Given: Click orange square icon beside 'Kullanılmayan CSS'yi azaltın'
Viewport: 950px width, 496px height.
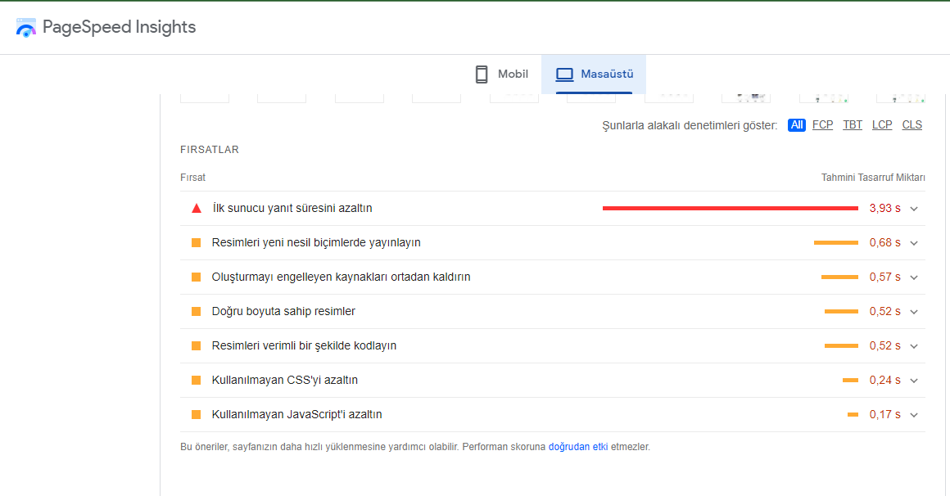Looking at the screenshot, I should (x=197, y=381).
